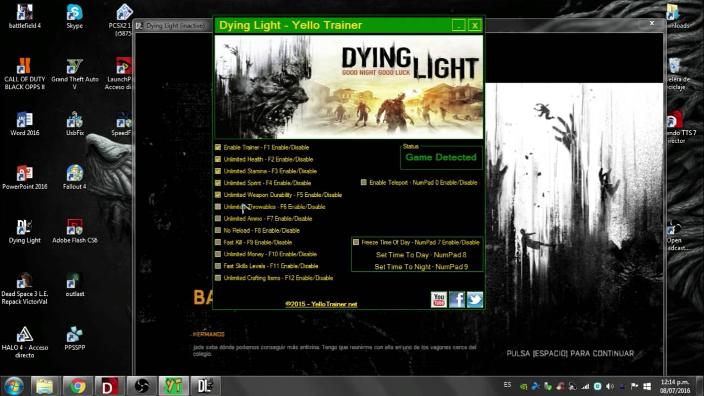This screenshot has height=396, width=704.
Task: Enable Freeze Time Of Day checkbox
Action: (356, 242)
